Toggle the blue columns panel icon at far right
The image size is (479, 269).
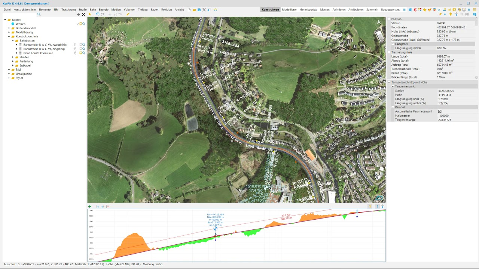click(x=475, y=14)
